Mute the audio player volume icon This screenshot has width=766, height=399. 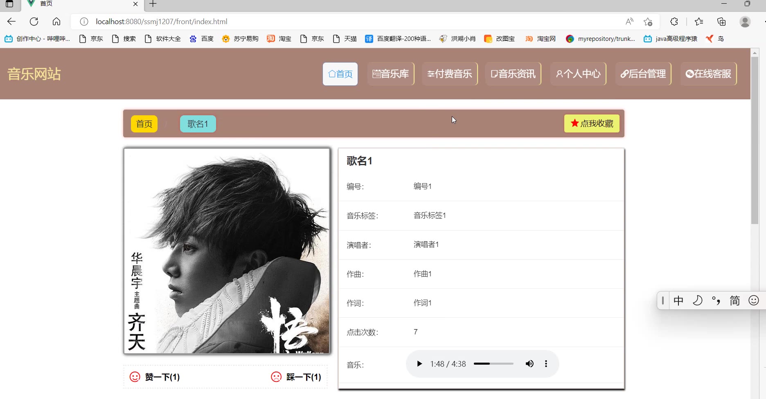tap(529, 364)
